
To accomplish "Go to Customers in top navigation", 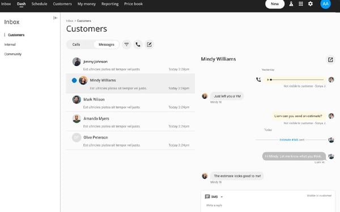I will pos(62,4).
